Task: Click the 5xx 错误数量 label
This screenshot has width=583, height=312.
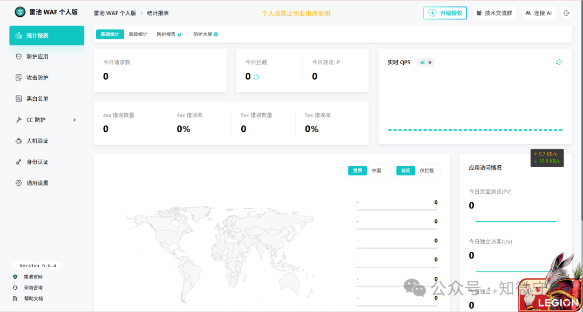Action: (256, 116)
